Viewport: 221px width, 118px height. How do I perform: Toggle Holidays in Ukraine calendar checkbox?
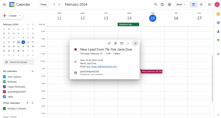tap(4, 108)
